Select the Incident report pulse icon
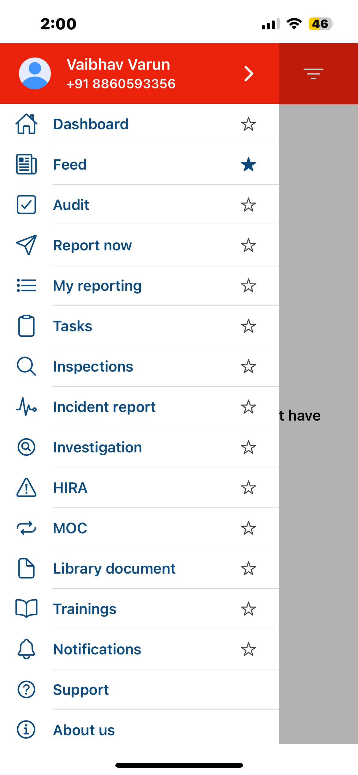 [x=26, y=407]
